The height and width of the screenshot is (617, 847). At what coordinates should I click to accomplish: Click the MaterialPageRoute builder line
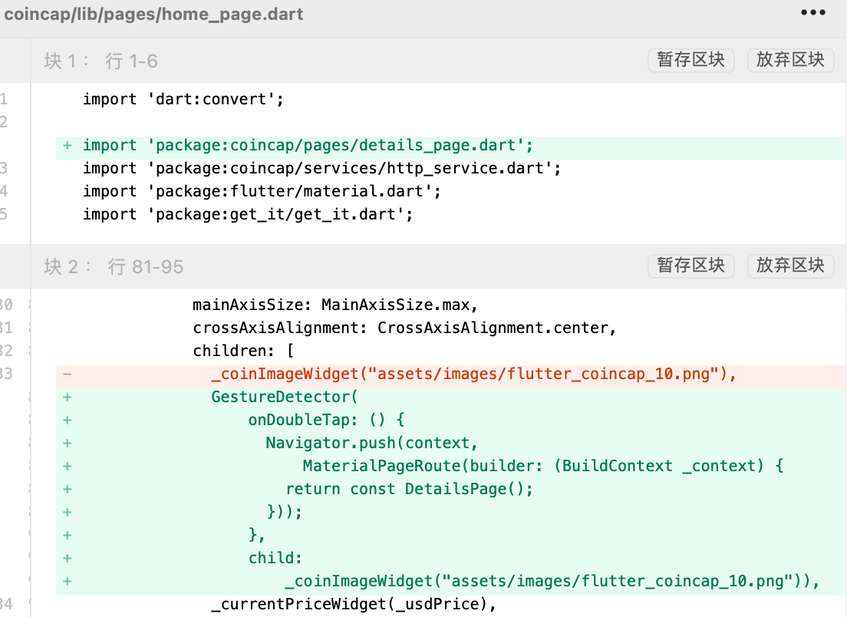pyautogui.click(x=542, y=467)
